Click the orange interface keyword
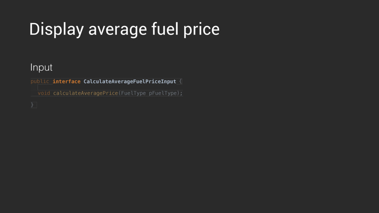Image resolution: width=379 pixels, height=213 pixels. 67,81
